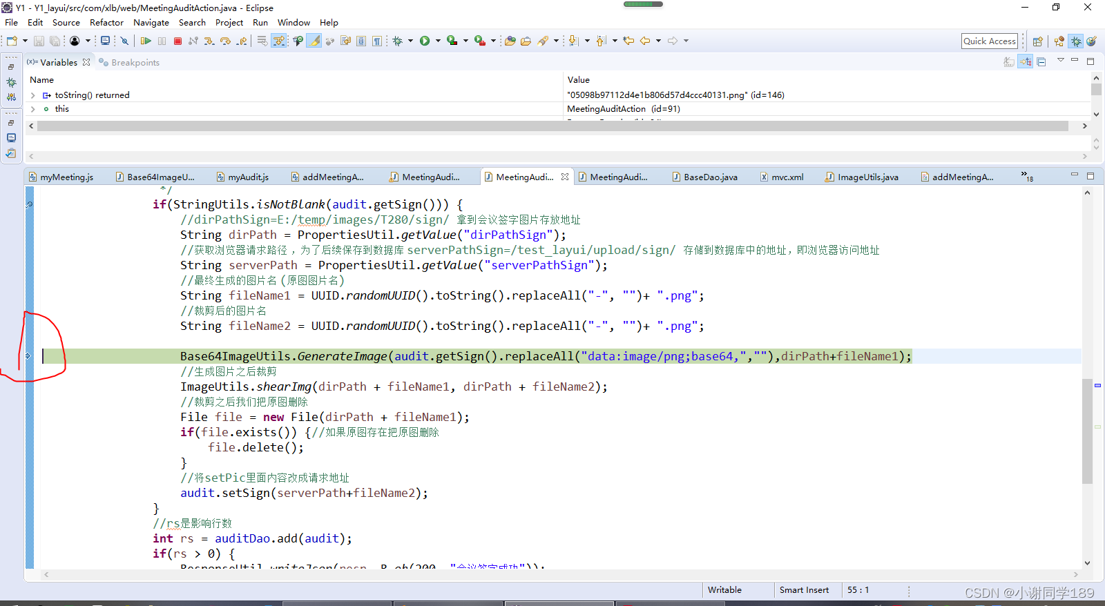Click the Variables horizontal scrollbar thumb
Viewport: 1105px width, 606px height.
(552, 126)
